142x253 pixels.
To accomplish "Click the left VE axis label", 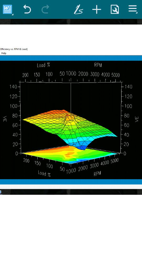I will (5, 119).
